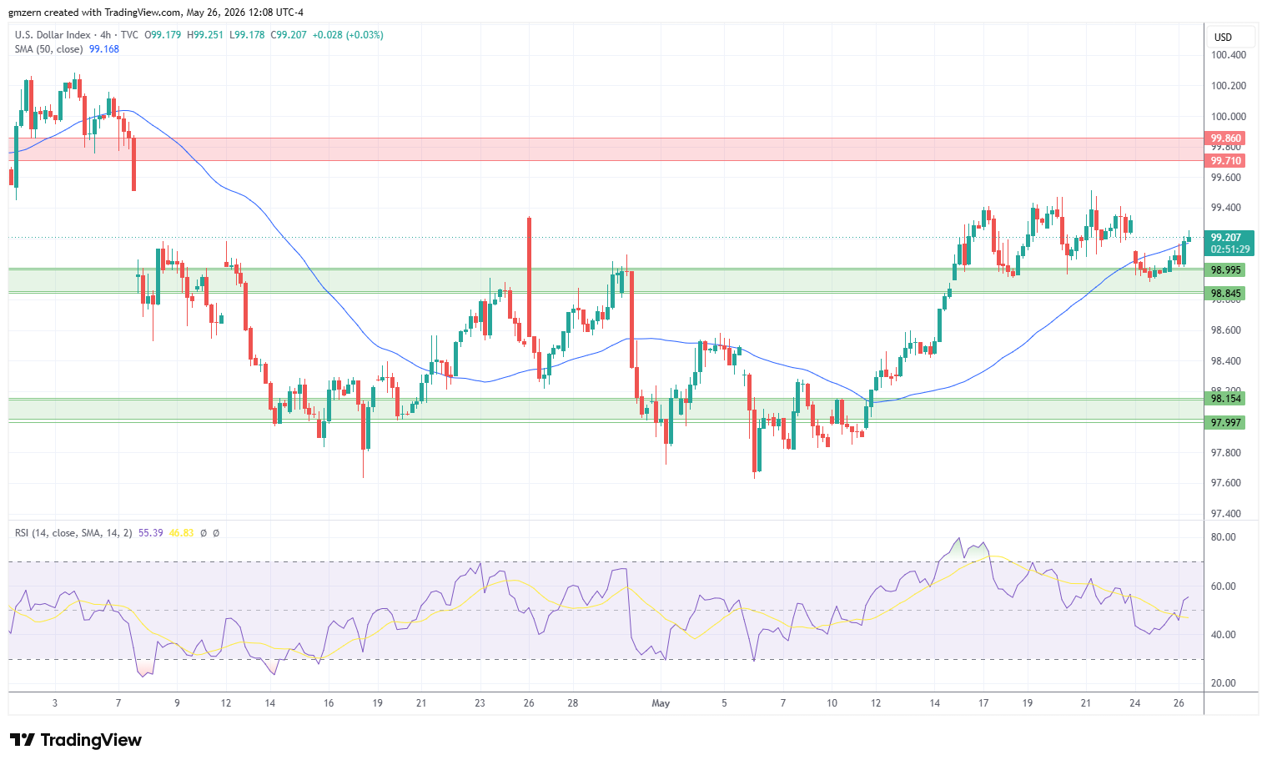
Task: Click the date label 16 on the time axis
Action: pyautogui.click(x=329, y=703)
